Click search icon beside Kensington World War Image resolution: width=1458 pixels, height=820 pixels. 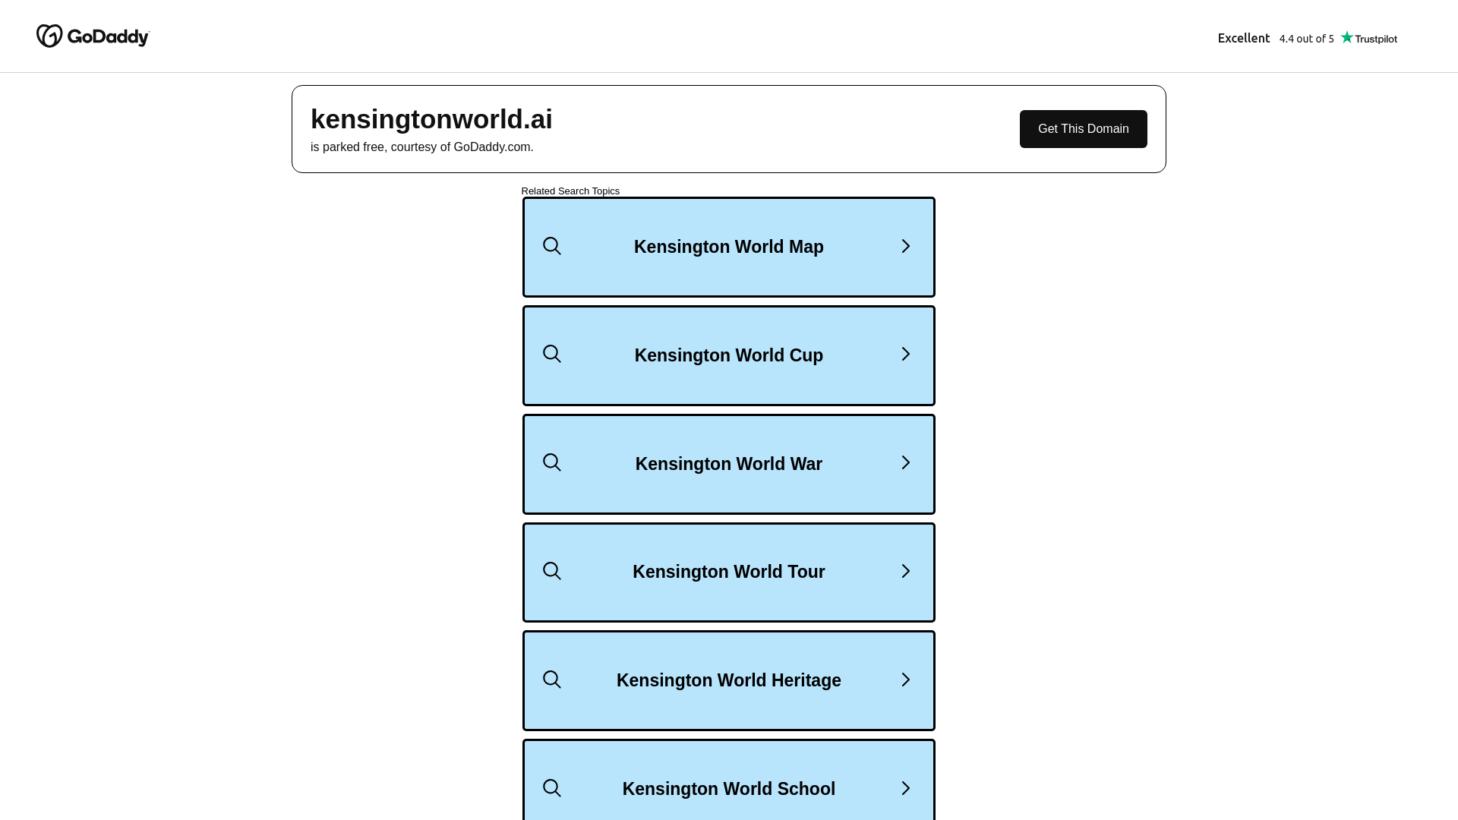[552, 462]
